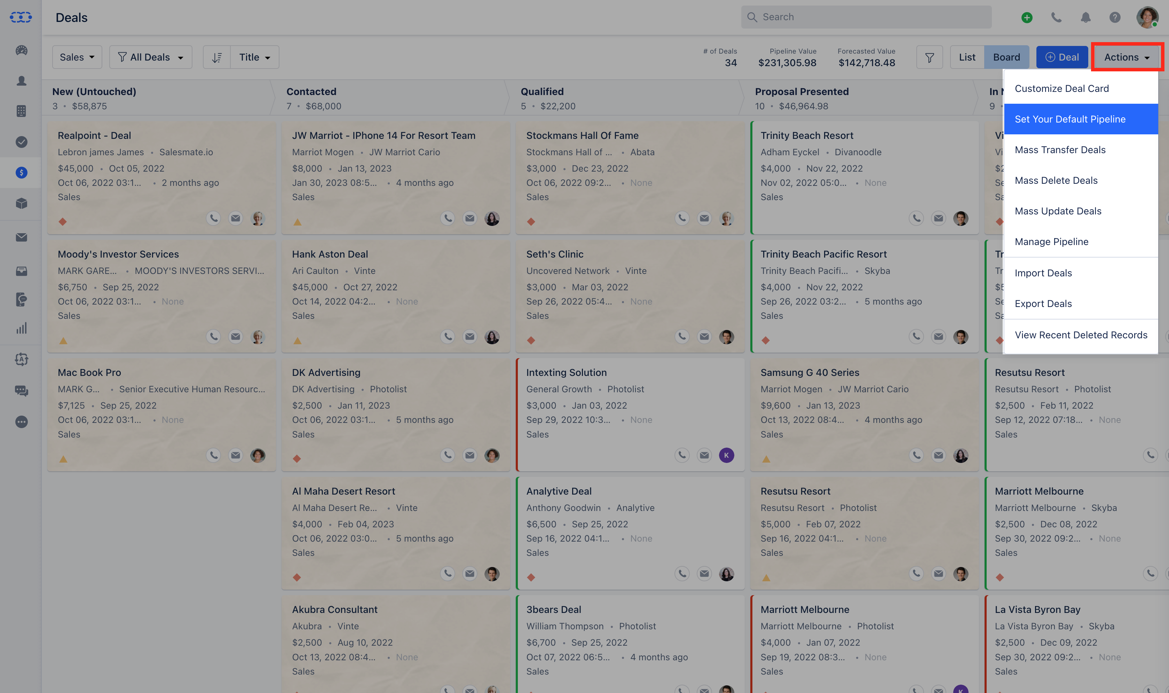Viewport: 1169px width, 693px height.
Task: Focus the Search input field
Action: [867, 17]
